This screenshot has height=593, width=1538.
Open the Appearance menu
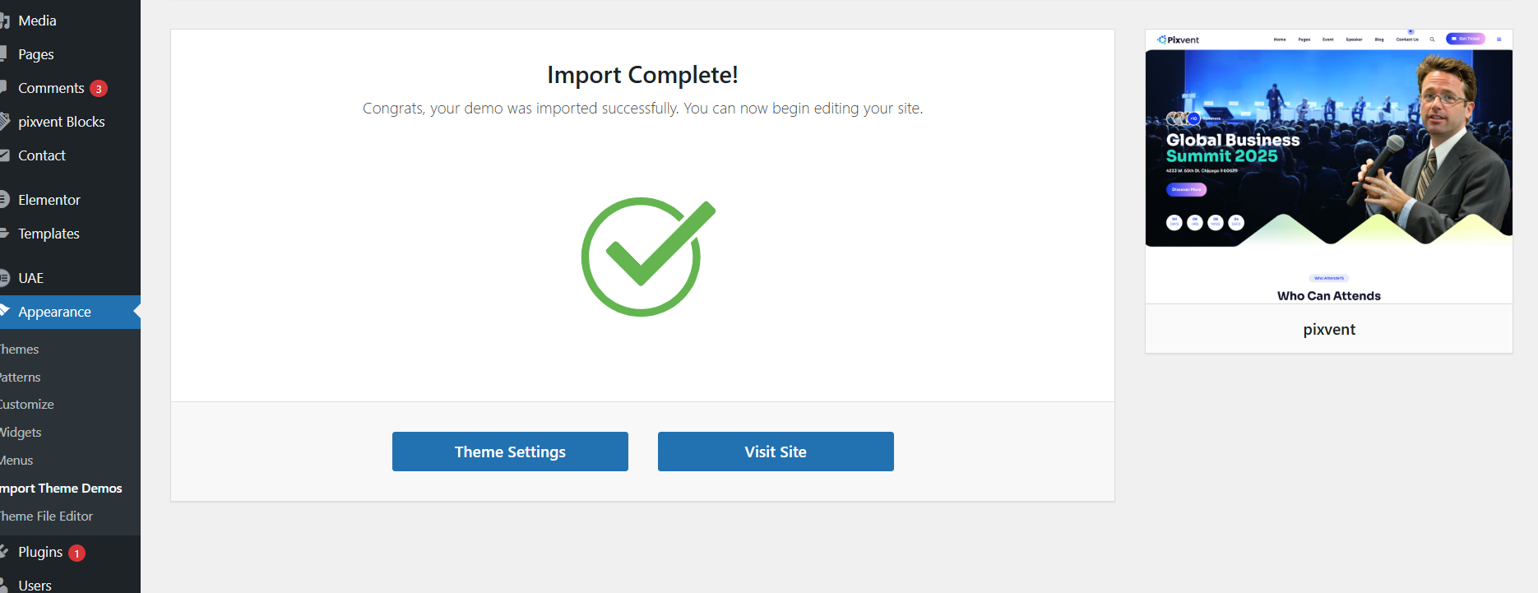pyautogui.click(x=54, y=312)
